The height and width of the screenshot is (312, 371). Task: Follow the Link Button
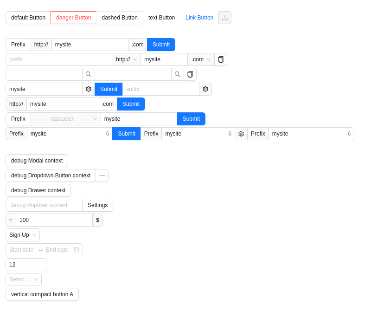coord(199,18)
